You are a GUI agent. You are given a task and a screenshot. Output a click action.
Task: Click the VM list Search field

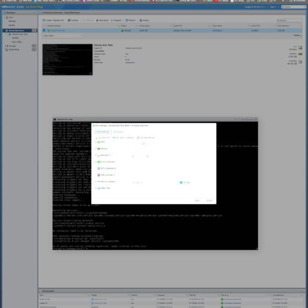click(289, 21)
